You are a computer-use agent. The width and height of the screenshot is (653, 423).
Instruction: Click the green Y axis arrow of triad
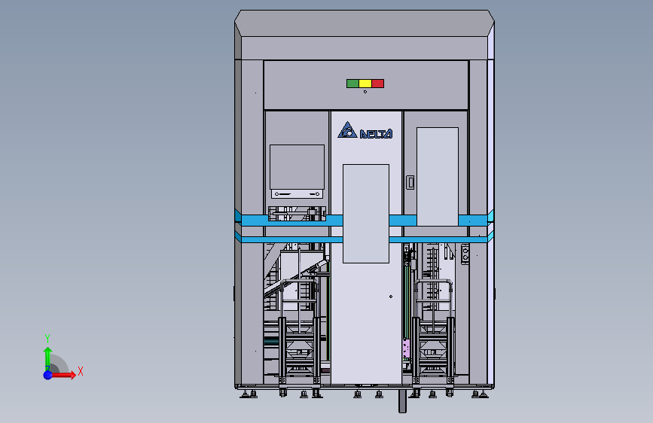[x=47, y=358]
